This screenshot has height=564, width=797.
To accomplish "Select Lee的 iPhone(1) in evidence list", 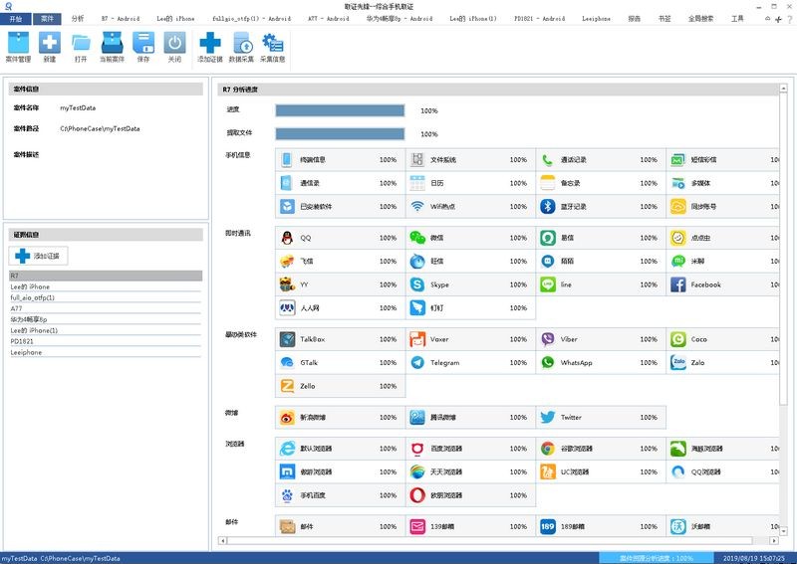I will [x=106, y=330].
